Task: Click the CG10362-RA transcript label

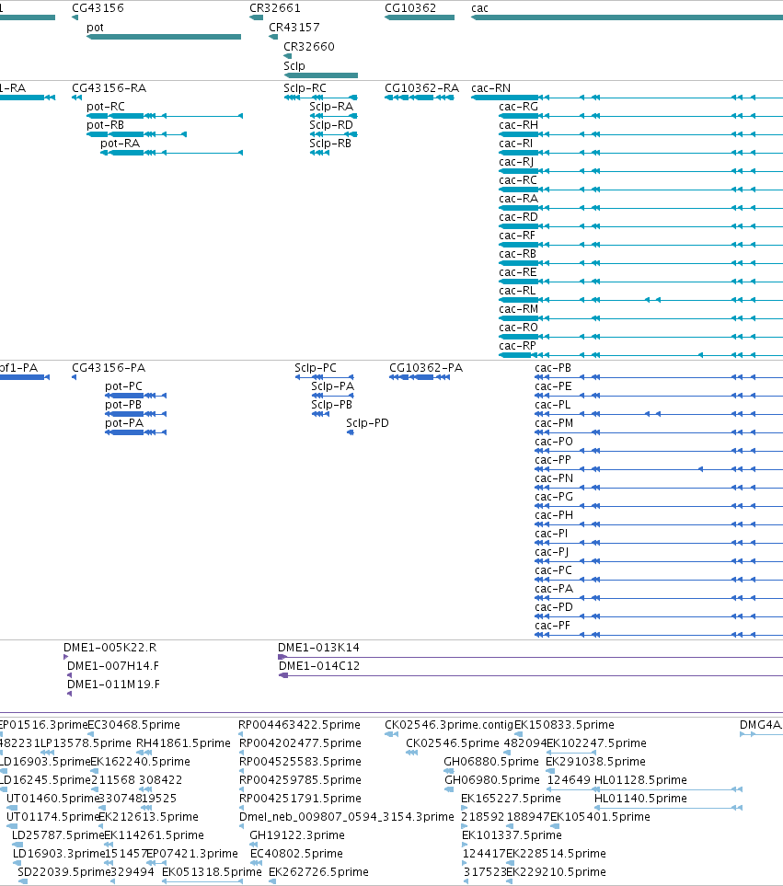Action: click(422, 88)
